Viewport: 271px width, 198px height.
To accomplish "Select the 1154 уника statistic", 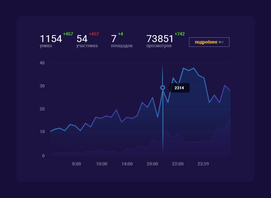I will tap(51, 41).
